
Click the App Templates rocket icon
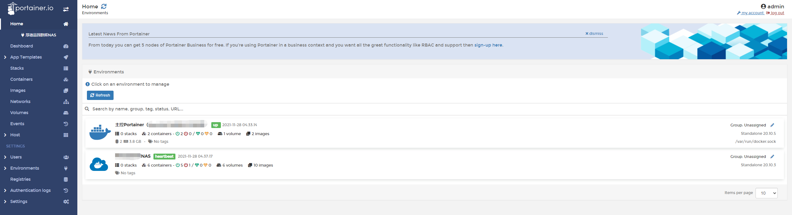click(x=66, y=57)
